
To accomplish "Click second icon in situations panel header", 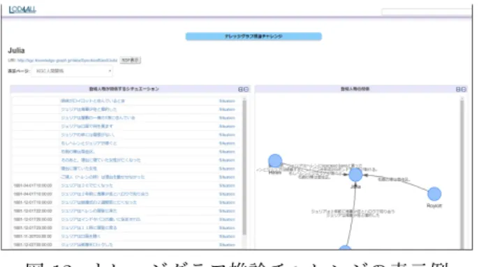I will [246, 89].
